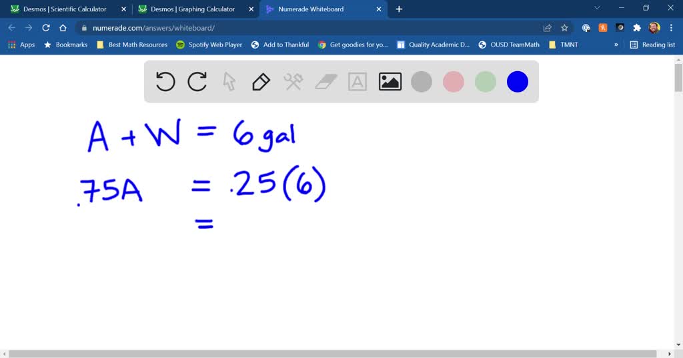Open the crossed tools icon
Viewport: 683px width, 358px height.
click(x=293, y=82)
